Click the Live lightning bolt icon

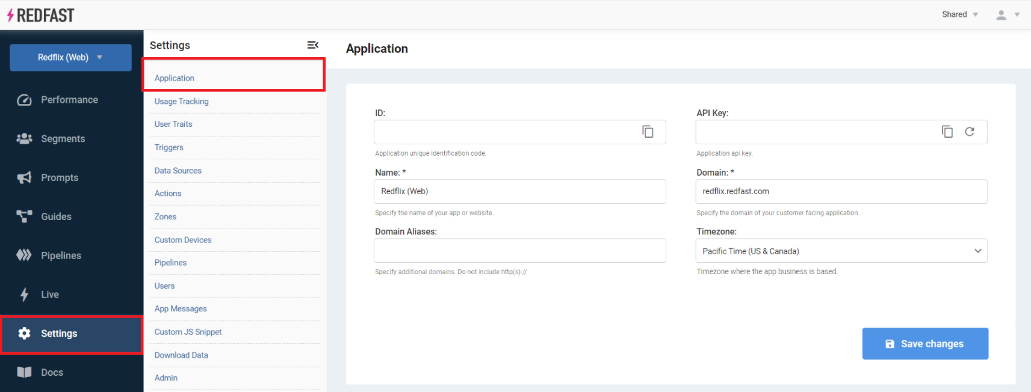click(24, 295)
